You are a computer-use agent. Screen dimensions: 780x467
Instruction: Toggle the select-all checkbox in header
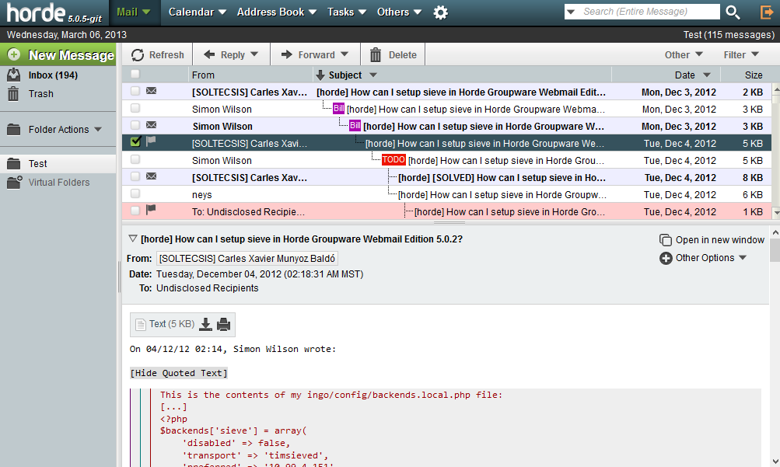[x=135, y=74]
